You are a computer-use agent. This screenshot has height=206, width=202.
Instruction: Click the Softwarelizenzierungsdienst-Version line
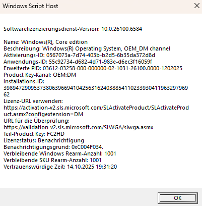click(x=73, y=29)
